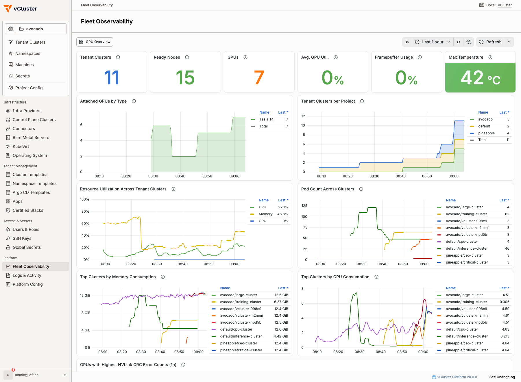This screenshot has height=382, width=521.
Task: Click info icon beside Ready Nodes
Action: tap(187, 57)
